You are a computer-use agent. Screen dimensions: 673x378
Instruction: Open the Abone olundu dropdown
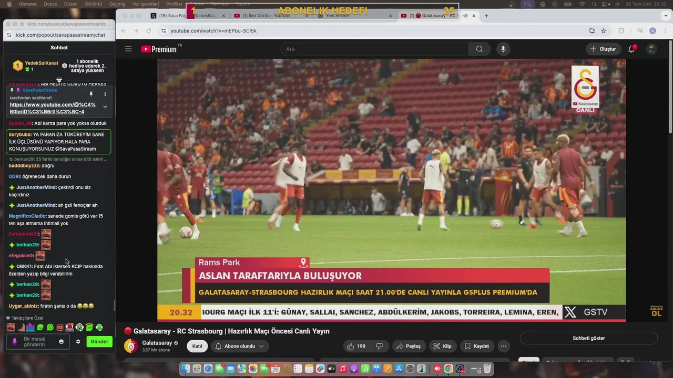click(x=239, y=346)
